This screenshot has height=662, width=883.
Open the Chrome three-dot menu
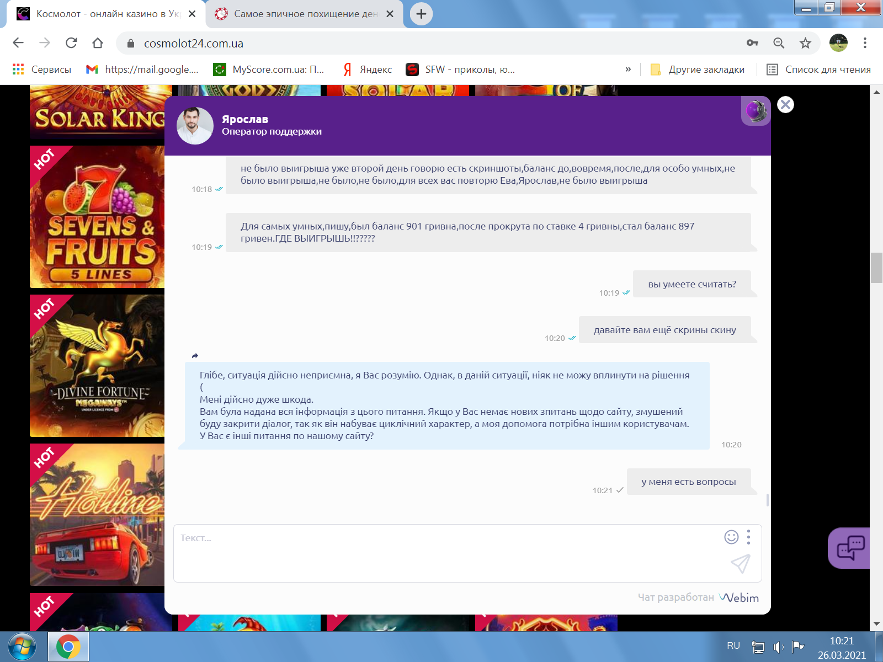coord(865,43)
